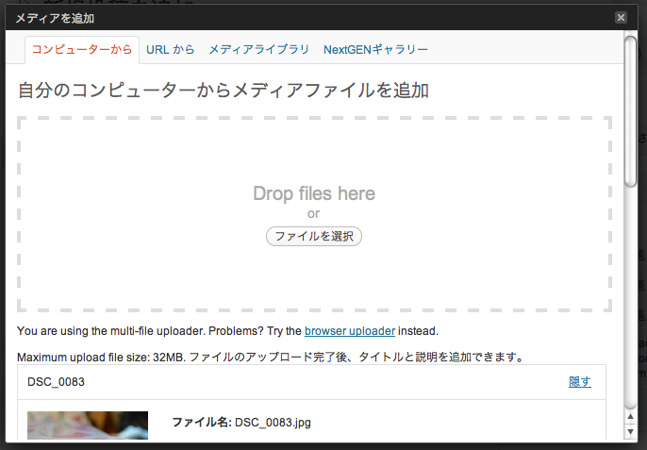
Task: Open the メディアライブラリ tab
Action: 258,50
